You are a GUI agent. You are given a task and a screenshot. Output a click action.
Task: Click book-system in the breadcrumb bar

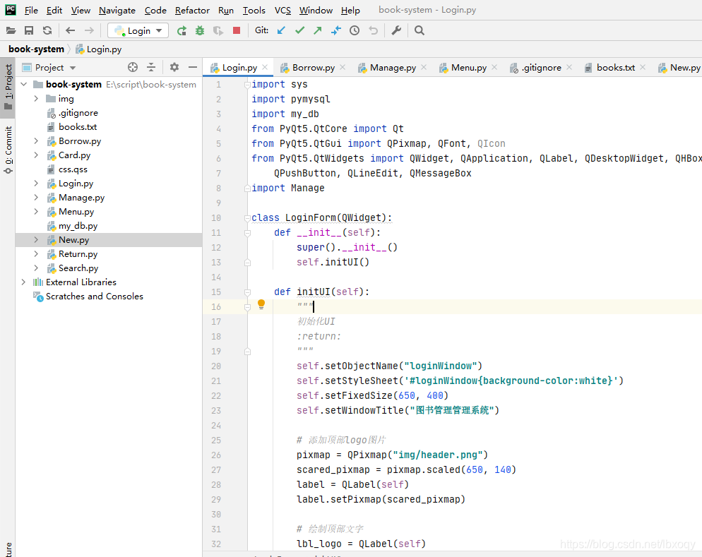coord(36,49)
